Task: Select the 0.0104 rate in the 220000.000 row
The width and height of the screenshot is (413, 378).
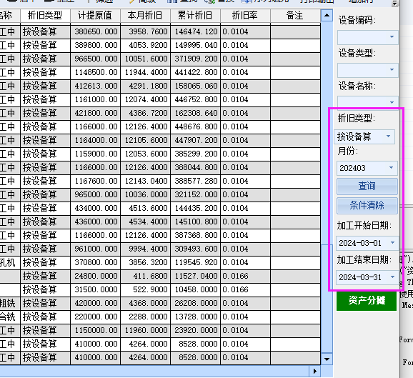Action: (246, 317)
